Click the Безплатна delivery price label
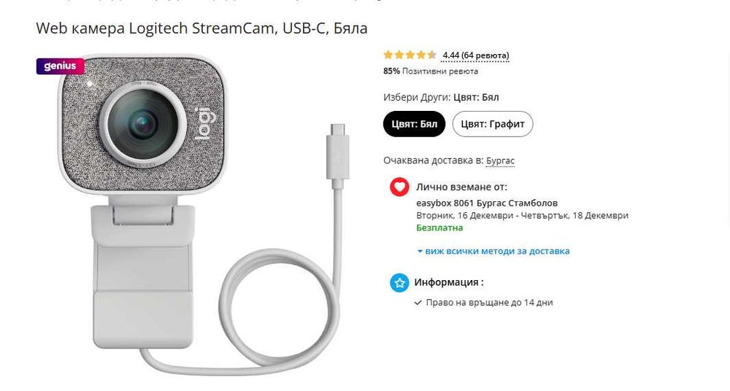Viewport: 730px width, 391px height. click(439, 228)
